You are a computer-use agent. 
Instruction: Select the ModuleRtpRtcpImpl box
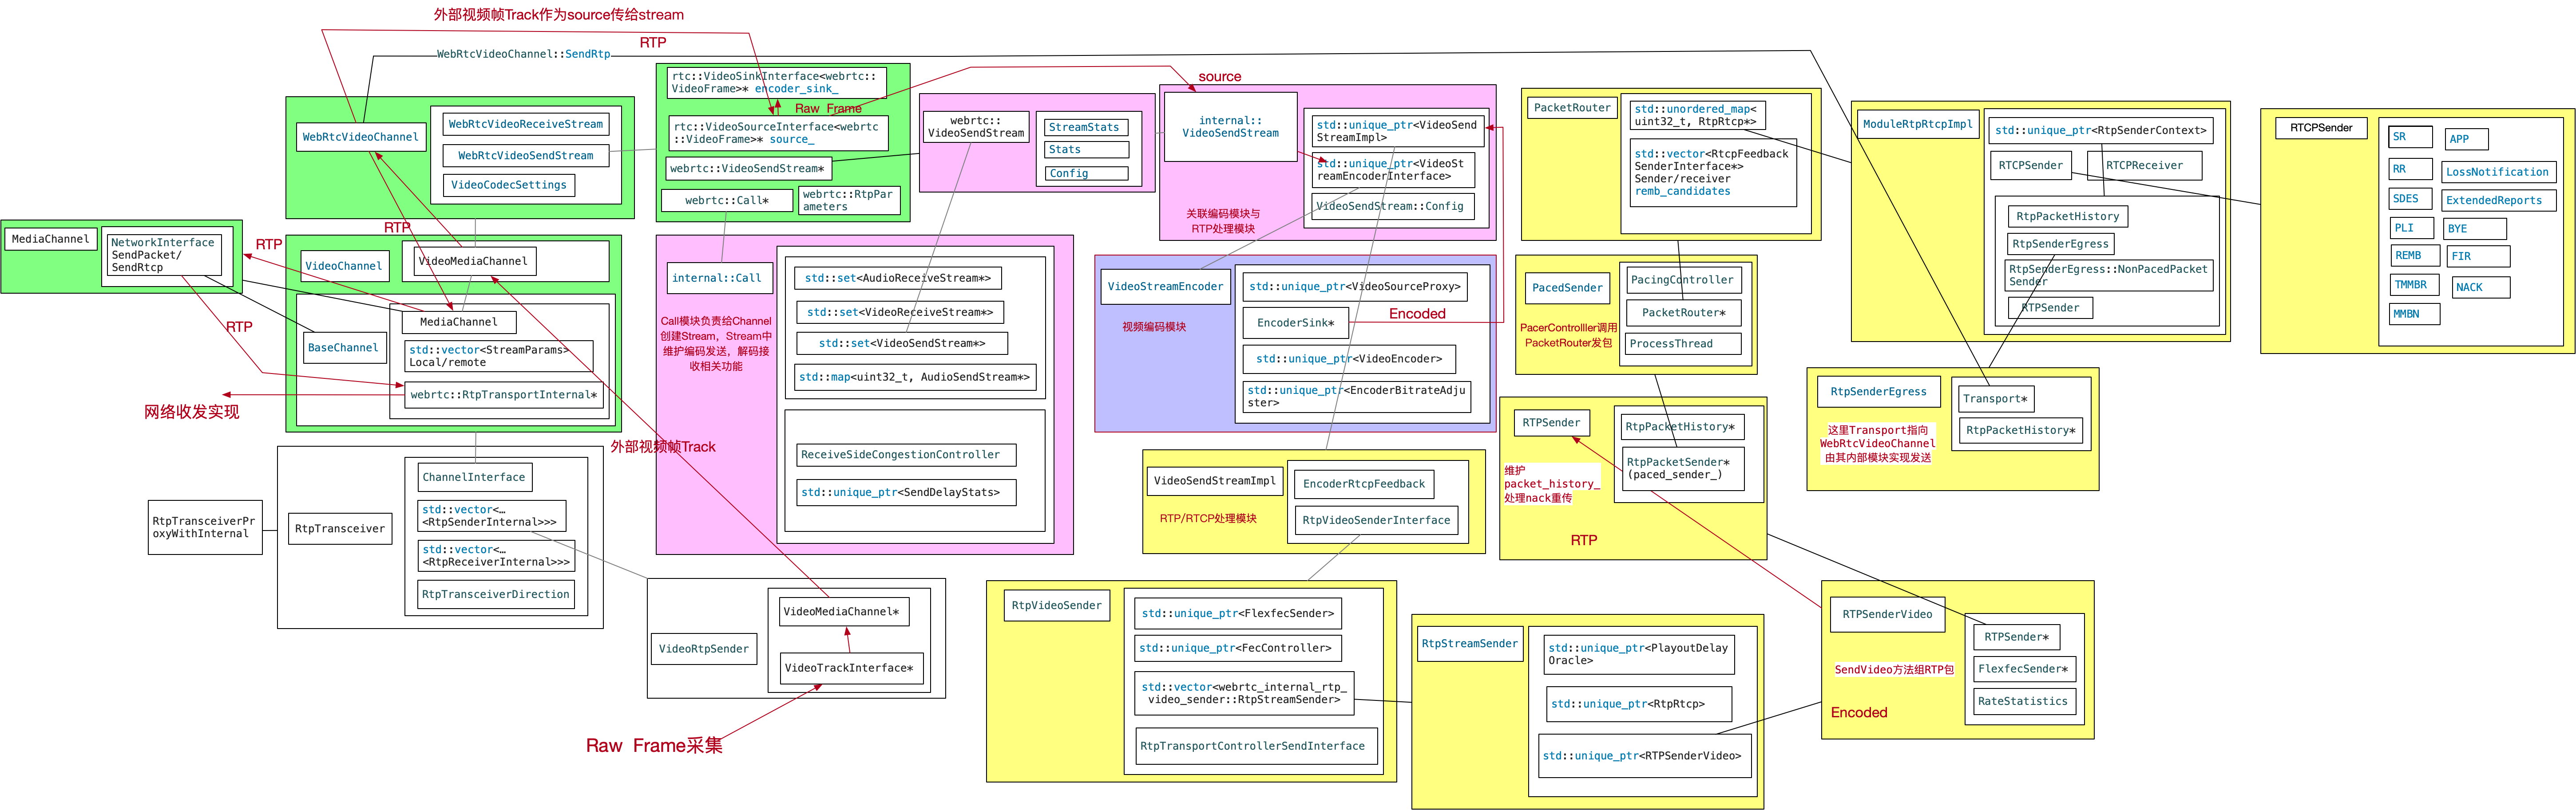[1918, 124]
